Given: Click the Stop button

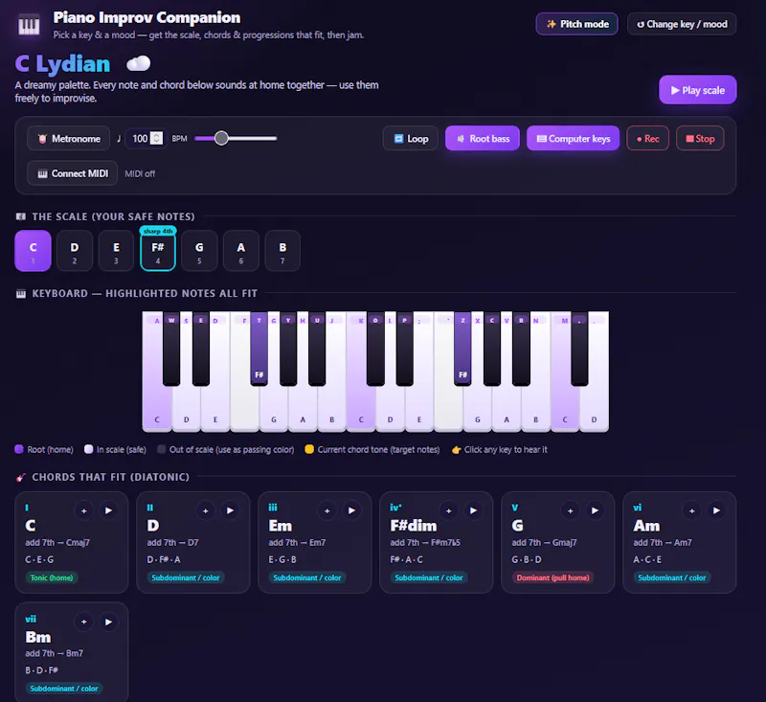Looking at the screenshot, I should pos(700,139).
